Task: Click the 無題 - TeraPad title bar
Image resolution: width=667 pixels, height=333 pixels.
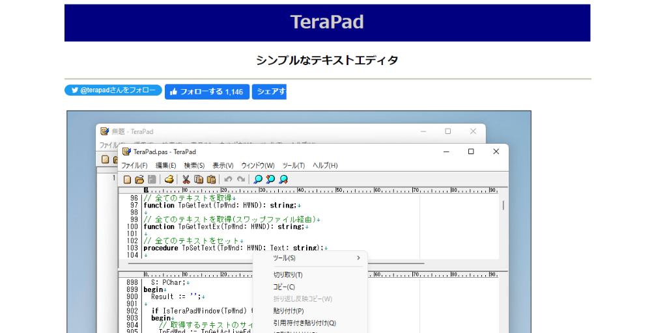Action: [x=291, y=131]
